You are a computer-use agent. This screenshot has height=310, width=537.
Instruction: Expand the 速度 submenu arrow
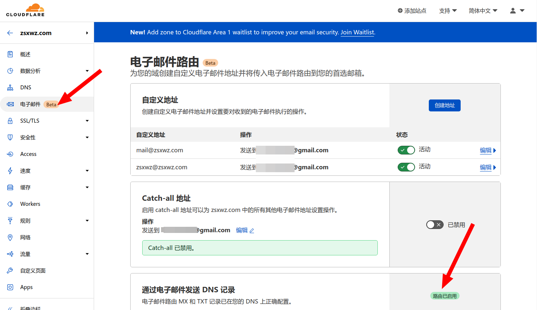coord(87,171)
